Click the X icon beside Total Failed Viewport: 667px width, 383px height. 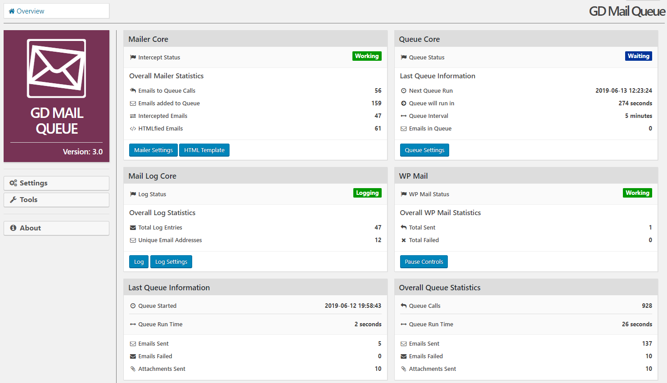pos(404,240)
